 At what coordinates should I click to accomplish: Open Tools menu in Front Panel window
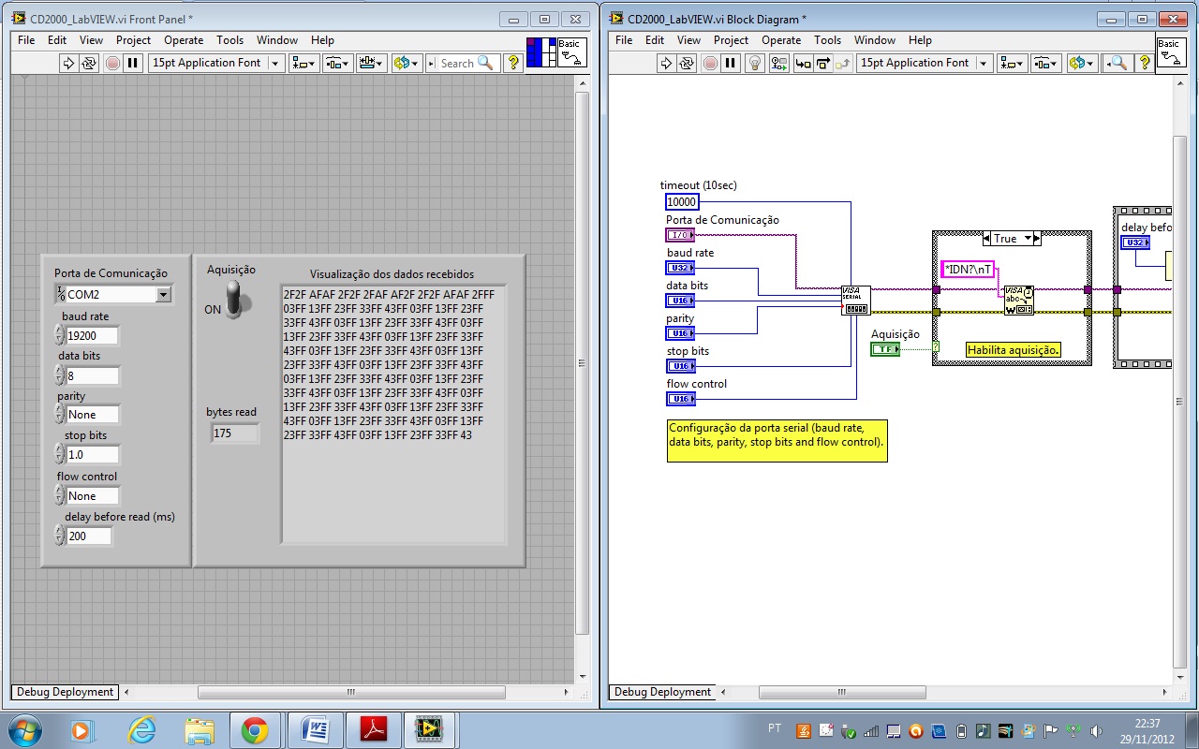[x=229, y=40]
